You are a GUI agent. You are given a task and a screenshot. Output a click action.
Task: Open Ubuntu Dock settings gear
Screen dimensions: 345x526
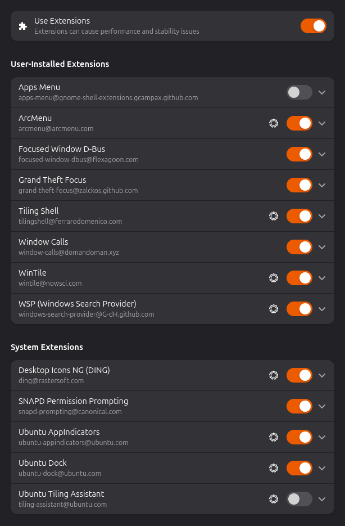pyautogui.click(x=274, y=468)
